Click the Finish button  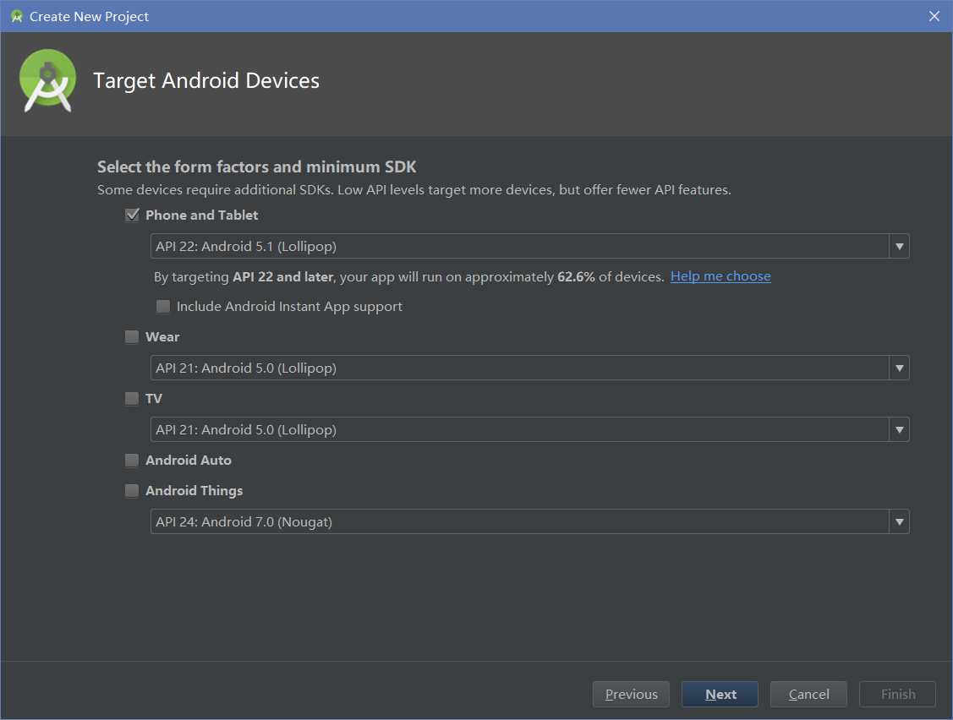coord(898,694)
